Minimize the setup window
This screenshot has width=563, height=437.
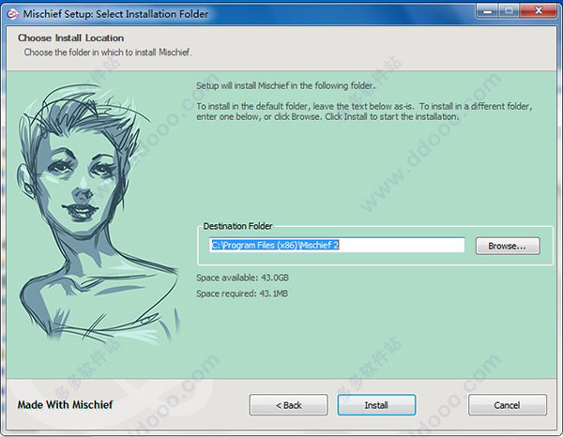487,10
